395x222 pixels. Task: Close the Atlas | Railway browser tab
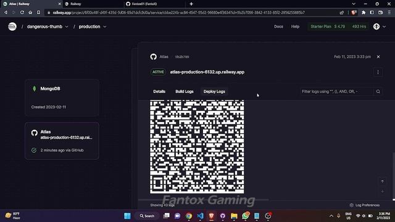pyautogui.click(x=59, y=4)
